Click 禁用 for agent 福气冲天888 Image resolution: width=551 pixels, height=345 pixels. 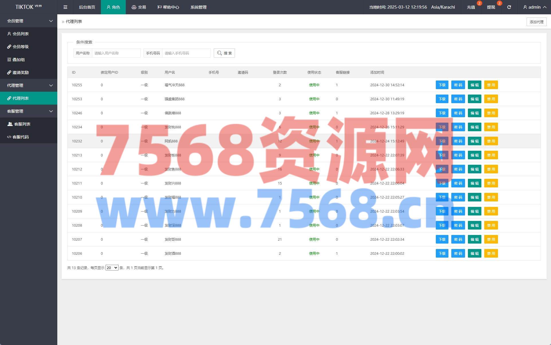point(491,85)
